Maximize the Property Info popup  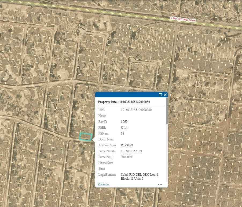(x=160, y=95)
